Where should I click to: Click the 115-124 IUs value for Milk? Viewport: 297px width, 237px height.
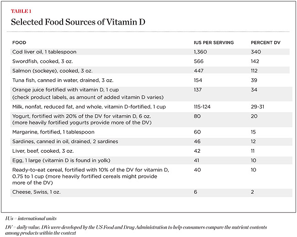click(x=205, y=106)
